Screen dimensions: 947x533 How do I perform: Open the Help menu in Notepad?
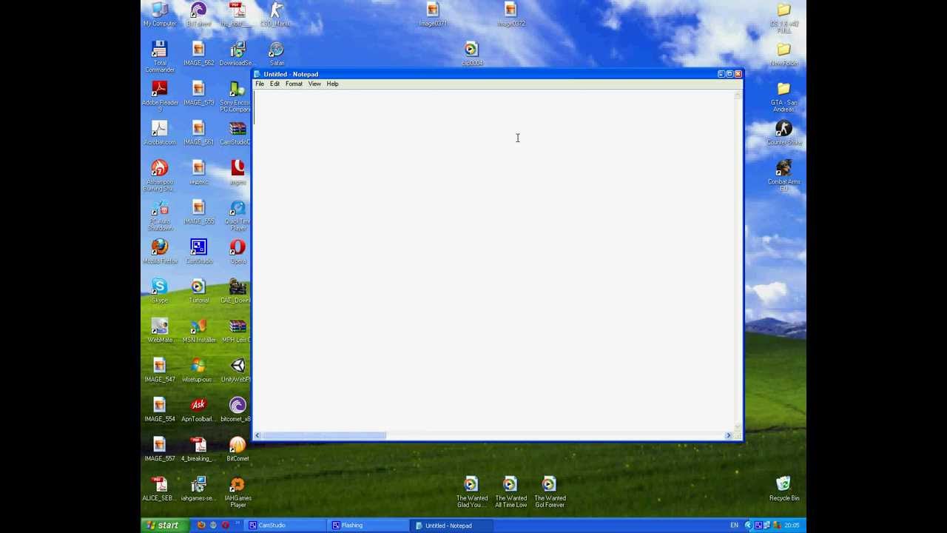(x=332, y=84)
